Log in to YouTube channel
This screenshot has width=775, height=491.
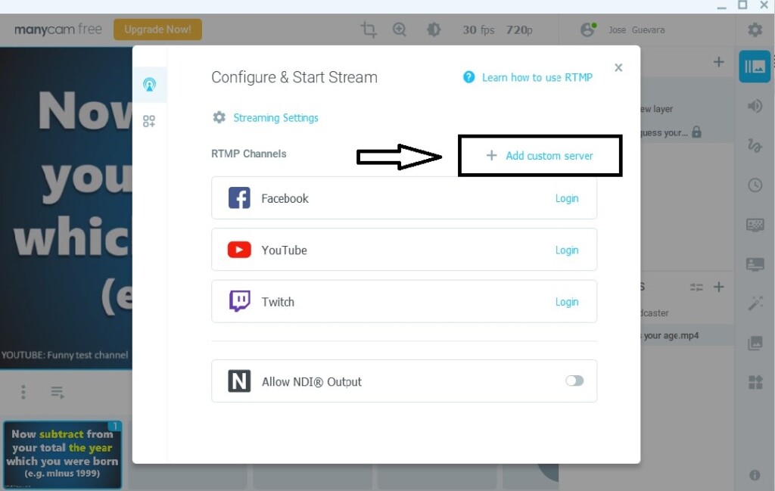566,250
